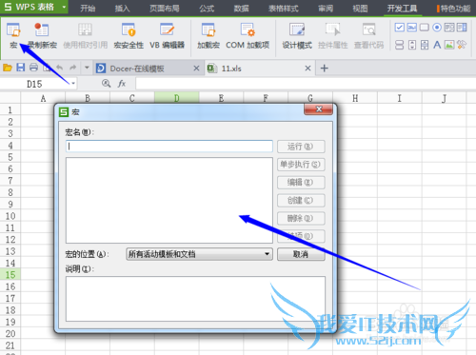Open COM 加载项 add-ins

[248, 35]
